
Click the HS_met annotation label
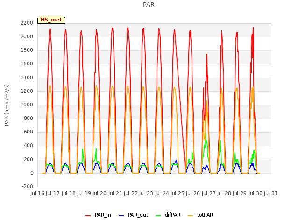coord(51,20)
